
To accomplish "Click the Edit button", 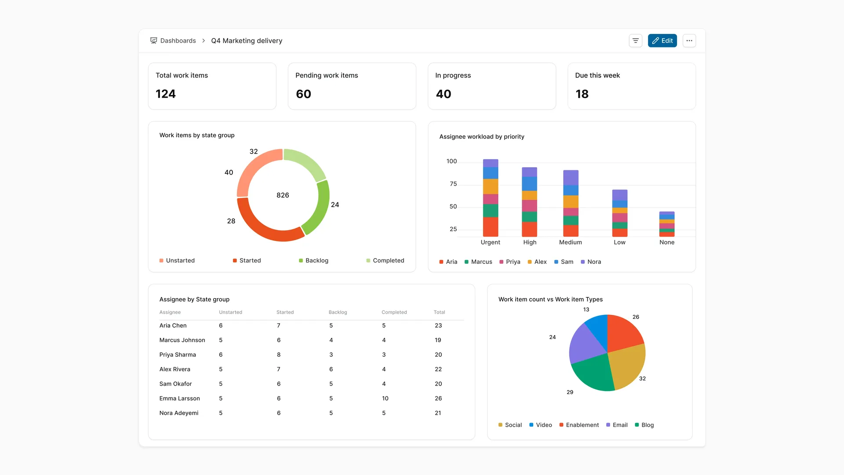I will [x=662, y=40].
